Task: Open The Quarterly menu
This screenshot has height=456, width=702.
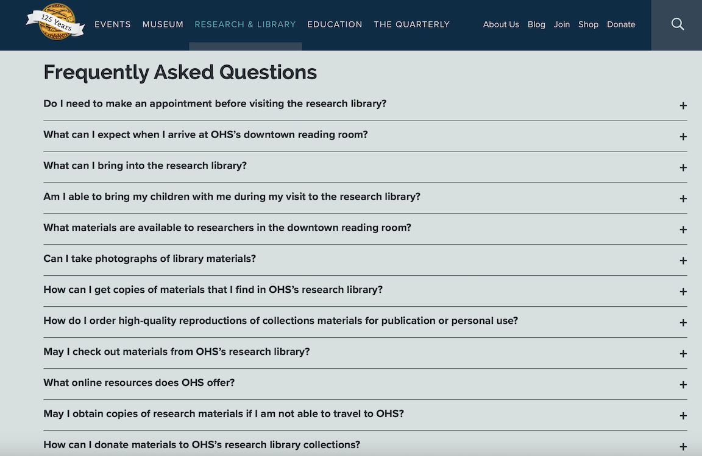Action: click(411, 24)
